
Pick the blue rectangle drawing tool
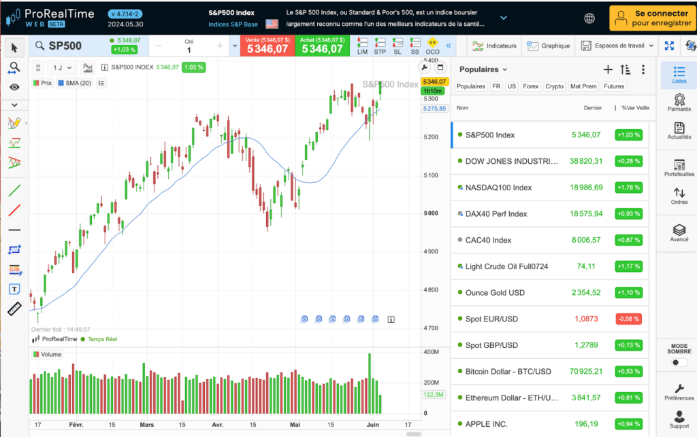[14, 250]
